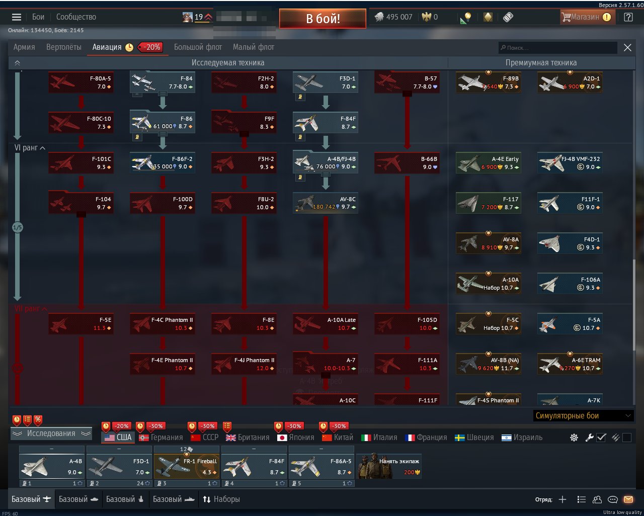Focus the Поиск search field

pyautogui.click(x=557, y=48)
